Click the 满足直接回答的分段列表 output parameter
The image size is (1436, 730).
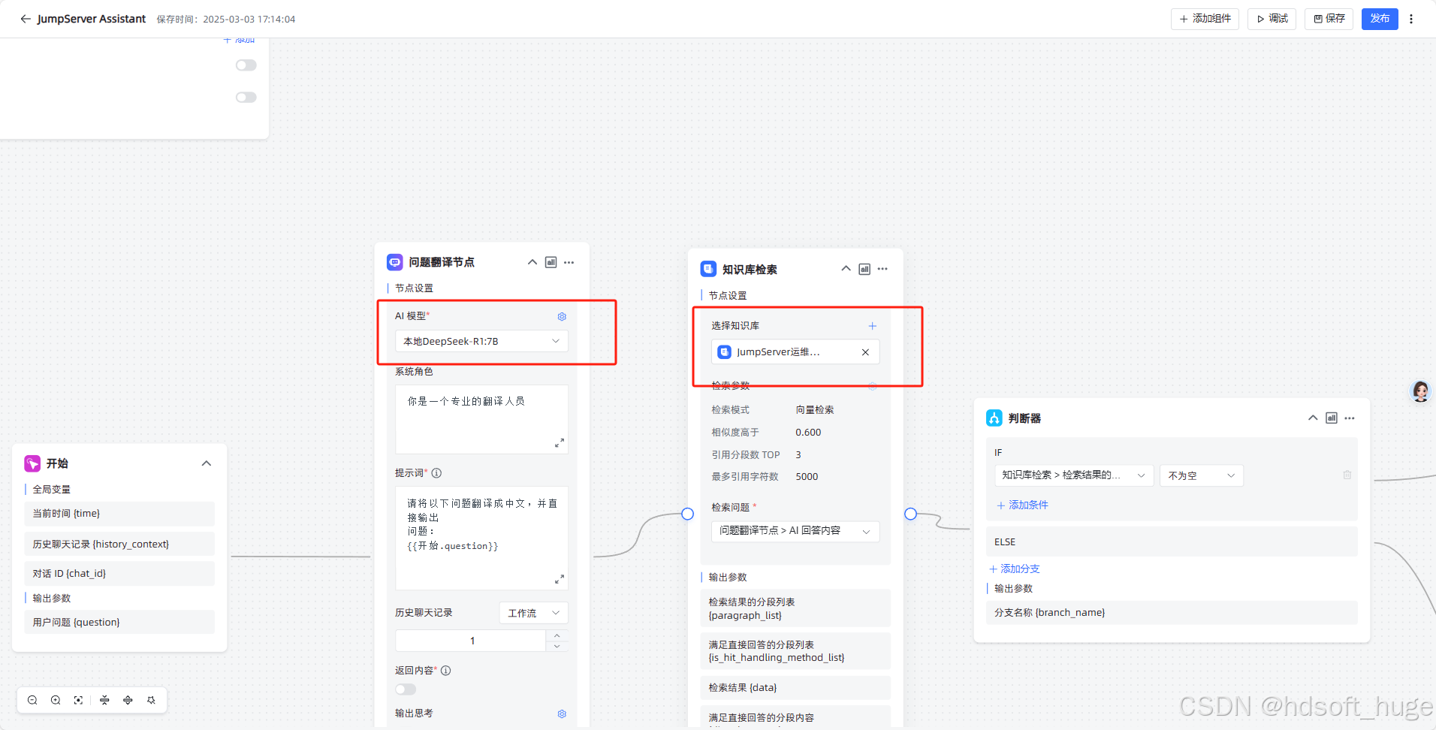click(x=795, y=651)
